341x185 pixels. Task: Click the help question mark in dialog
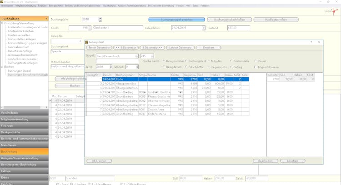coord(311,41)
